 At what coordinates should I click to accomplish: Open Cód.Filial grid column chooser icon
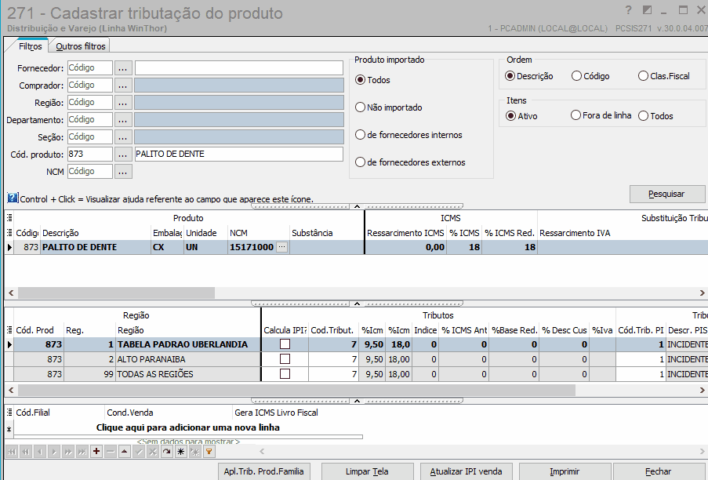coord(9,413)
